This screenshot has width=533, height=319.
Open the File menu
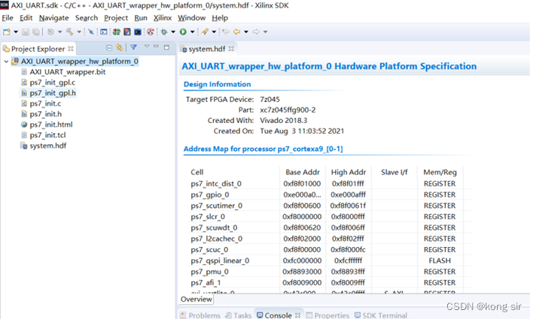(8, 18)
